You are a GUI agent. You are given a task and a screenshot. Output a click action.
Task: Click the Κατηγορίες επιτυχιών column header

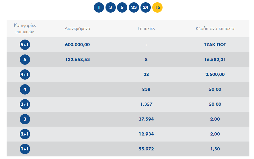point(25,29)
